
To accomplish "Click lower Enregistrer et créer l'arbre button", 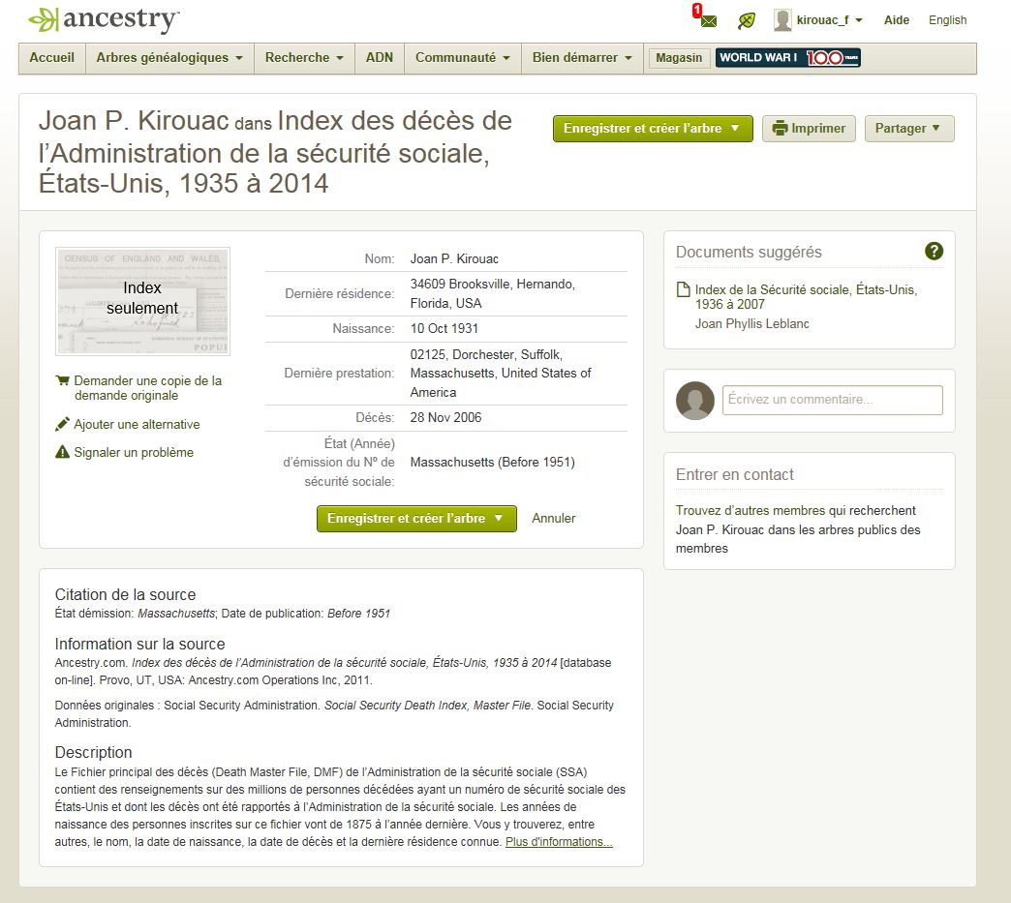I will tap(416, 519).
